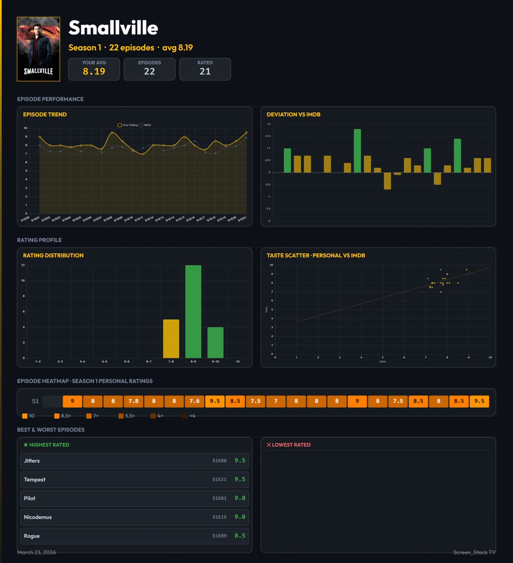This screenshot has width=513, height=563.
Task: Click the Smallville title
Action: click(113, 28)
